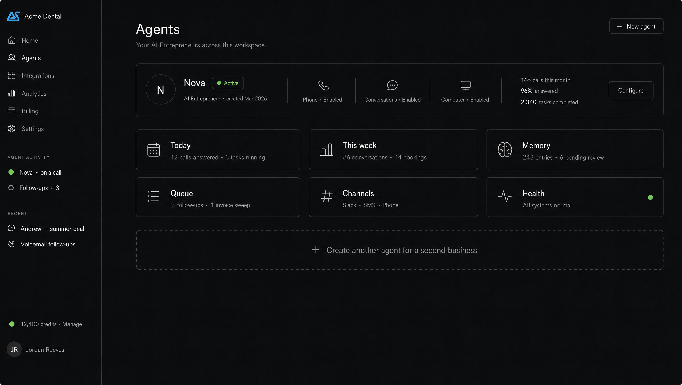Click Nova's round N avatar

coord(161,90)
